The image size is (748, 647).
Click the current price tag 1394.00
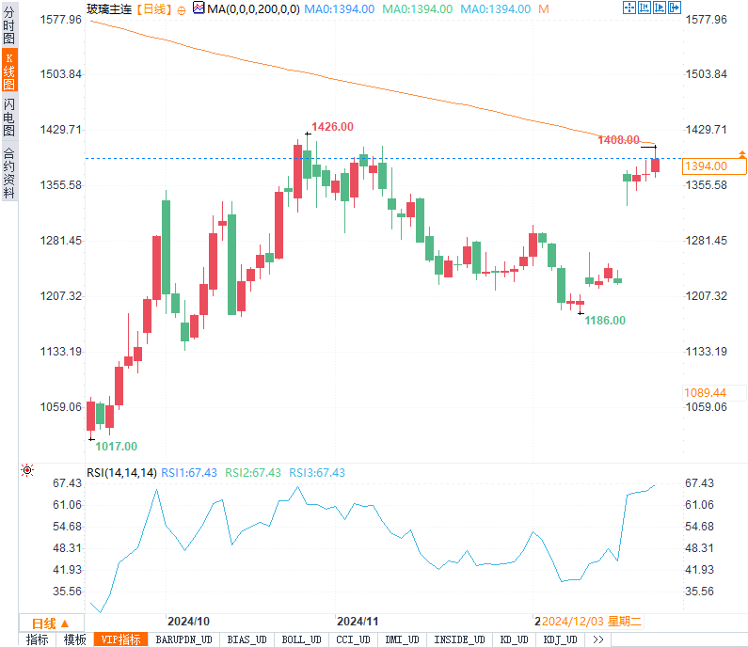click(x=714, y=166)
